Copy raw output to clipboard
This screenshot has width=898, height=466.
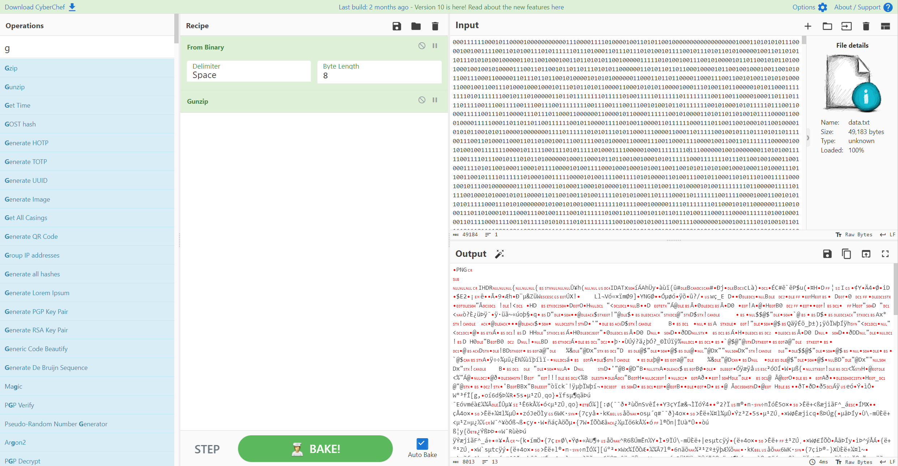click(x=846, y=254)
